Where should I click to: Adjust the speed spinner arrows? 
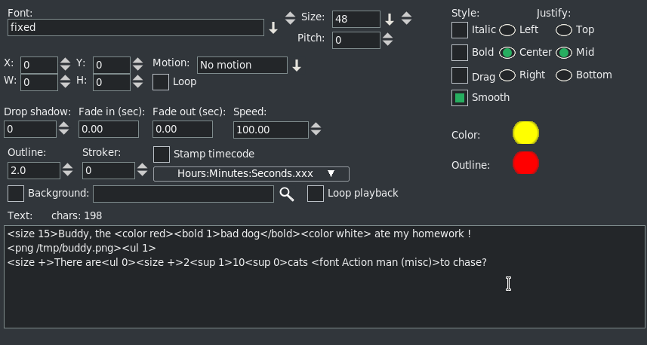coord(316,130)
